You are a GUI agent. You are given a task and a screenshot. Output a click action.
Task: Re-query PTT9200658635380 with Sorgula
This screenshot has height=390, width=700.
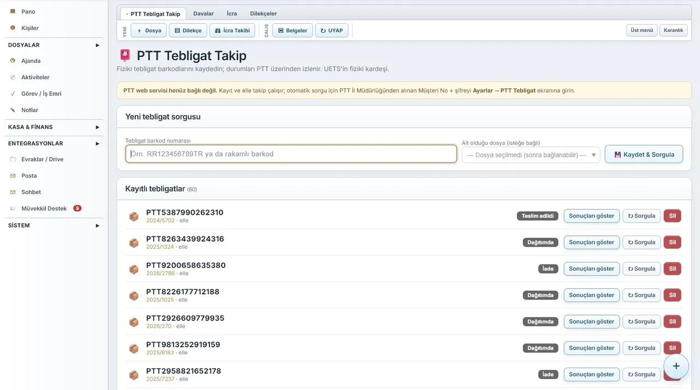641,269
